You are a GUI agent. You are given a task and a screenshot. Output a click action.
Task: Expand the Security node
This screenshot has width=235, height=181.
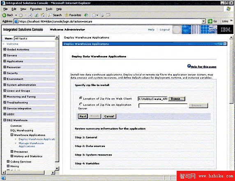pos(5,73)
